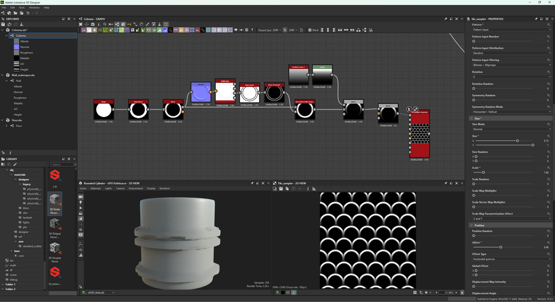The height and width of the screenshot is (302, 555).
Task: Select the Roughness output under Colonna
Action: tap(27, 52)
